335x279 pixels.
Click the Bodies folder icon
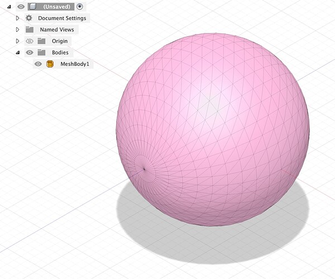pyautogui.click(x=41, y=52)
